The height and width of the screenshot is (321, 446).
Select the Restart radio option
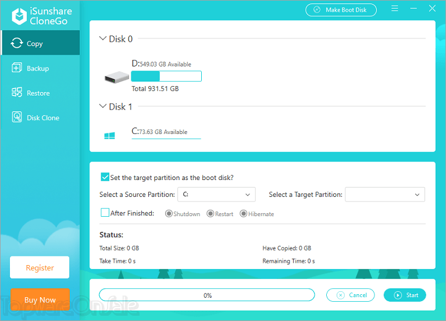tap(210, 214)
